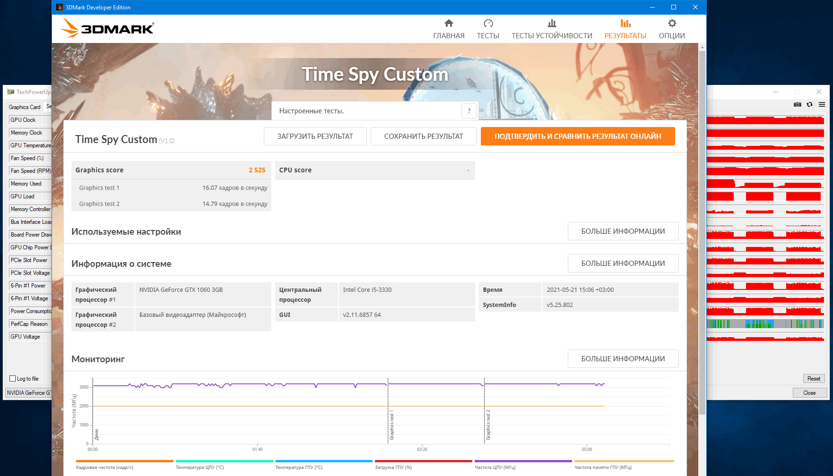Screen dimensions: 833x476
Task: Open the hamburger menu in TechPowerUp
Action: click(822, 104)
